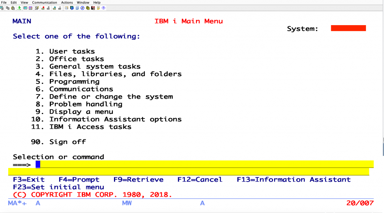Screen dimensions: 384x213
Task: Open the File menu
Action: click(4, 2)
